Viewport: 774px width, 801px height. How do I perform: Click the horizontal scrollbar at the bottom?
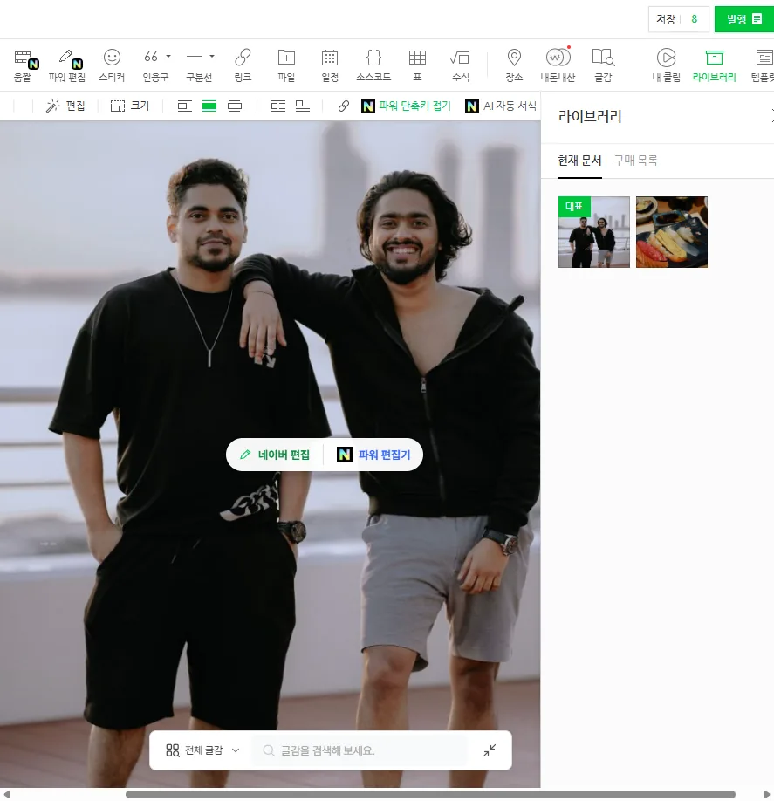(x=430, y=794)
